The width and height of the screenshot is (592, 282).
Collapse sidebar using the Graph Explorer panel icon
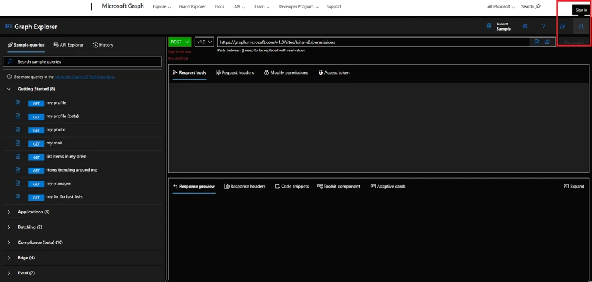point(8,27)
